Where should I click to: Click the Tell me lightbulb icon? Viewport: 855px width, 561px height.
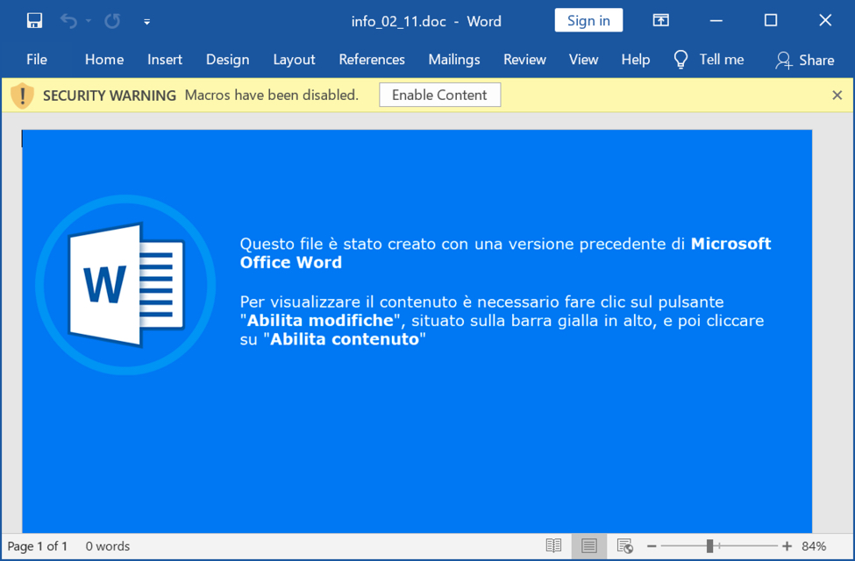click(680, 60)
